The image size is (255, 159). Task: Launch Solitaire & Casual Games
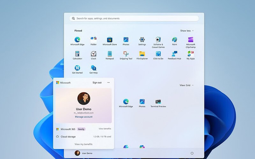coord(158,43)
